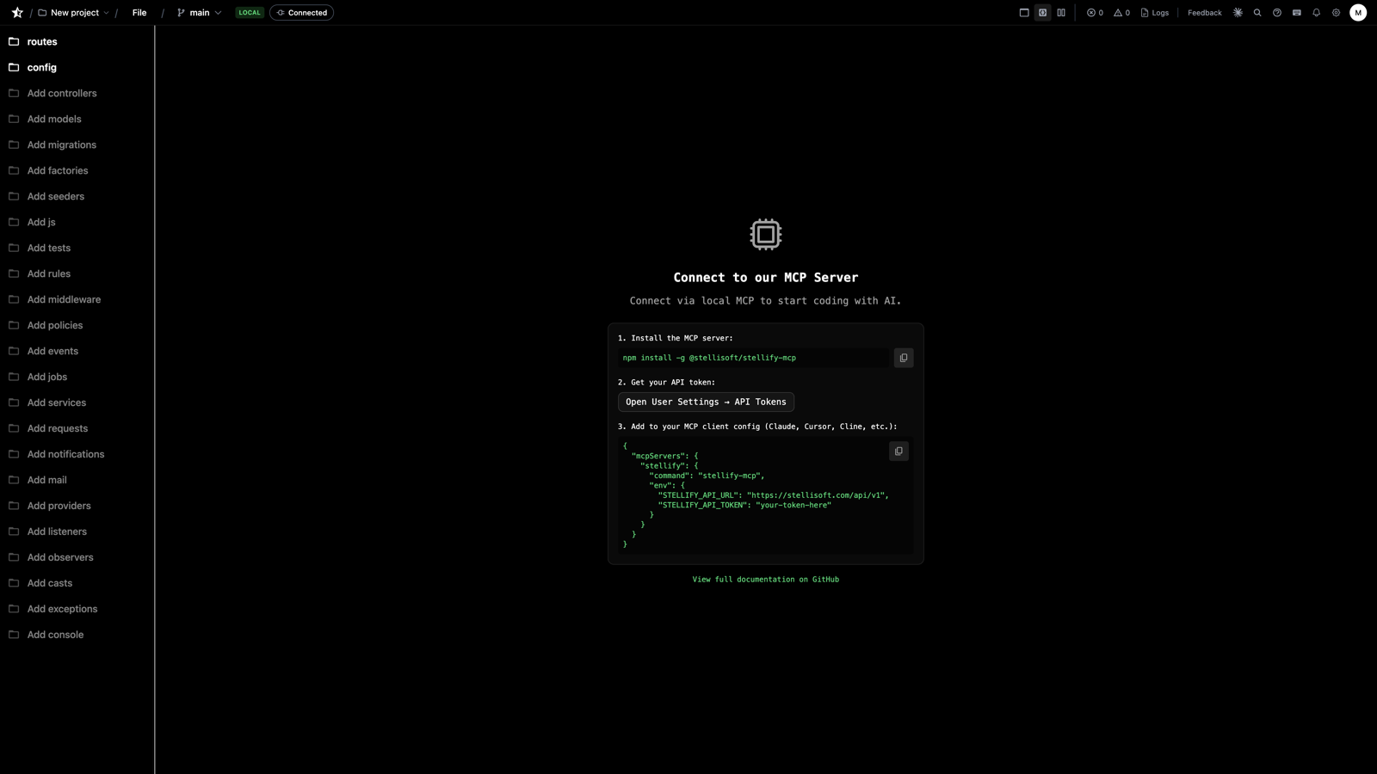Open the help question mark icon
This screenshot has height=774, width=1377.
point(1277,13)
